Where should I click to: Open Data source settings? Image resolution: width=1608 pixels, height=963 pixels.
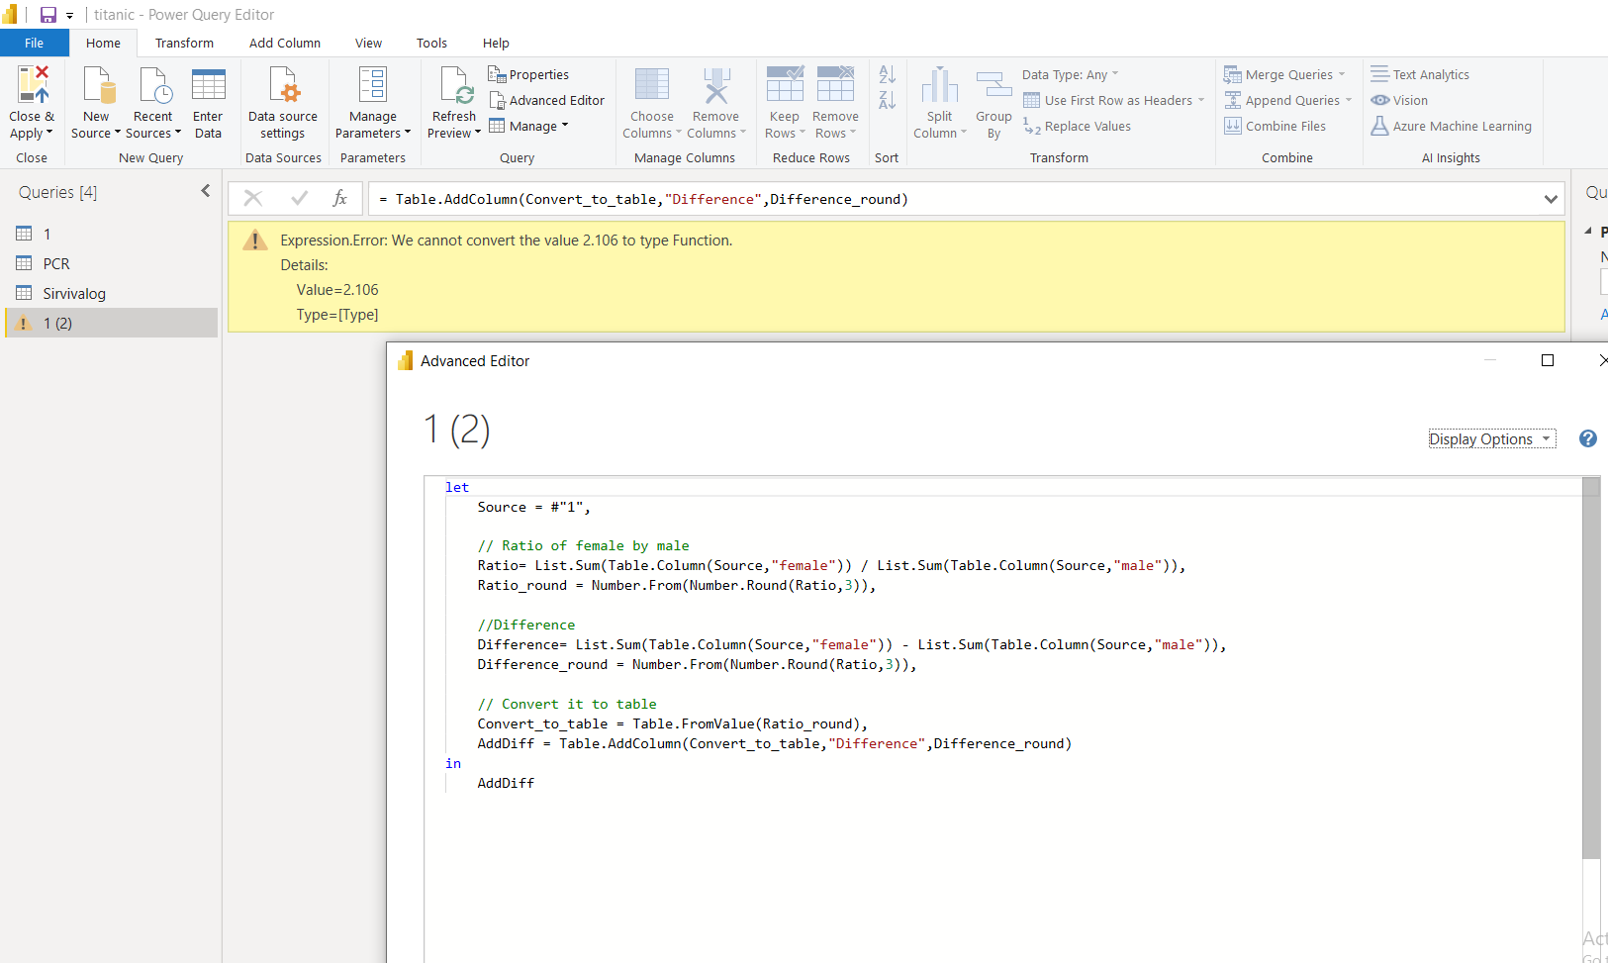click(x=283, y=103)
